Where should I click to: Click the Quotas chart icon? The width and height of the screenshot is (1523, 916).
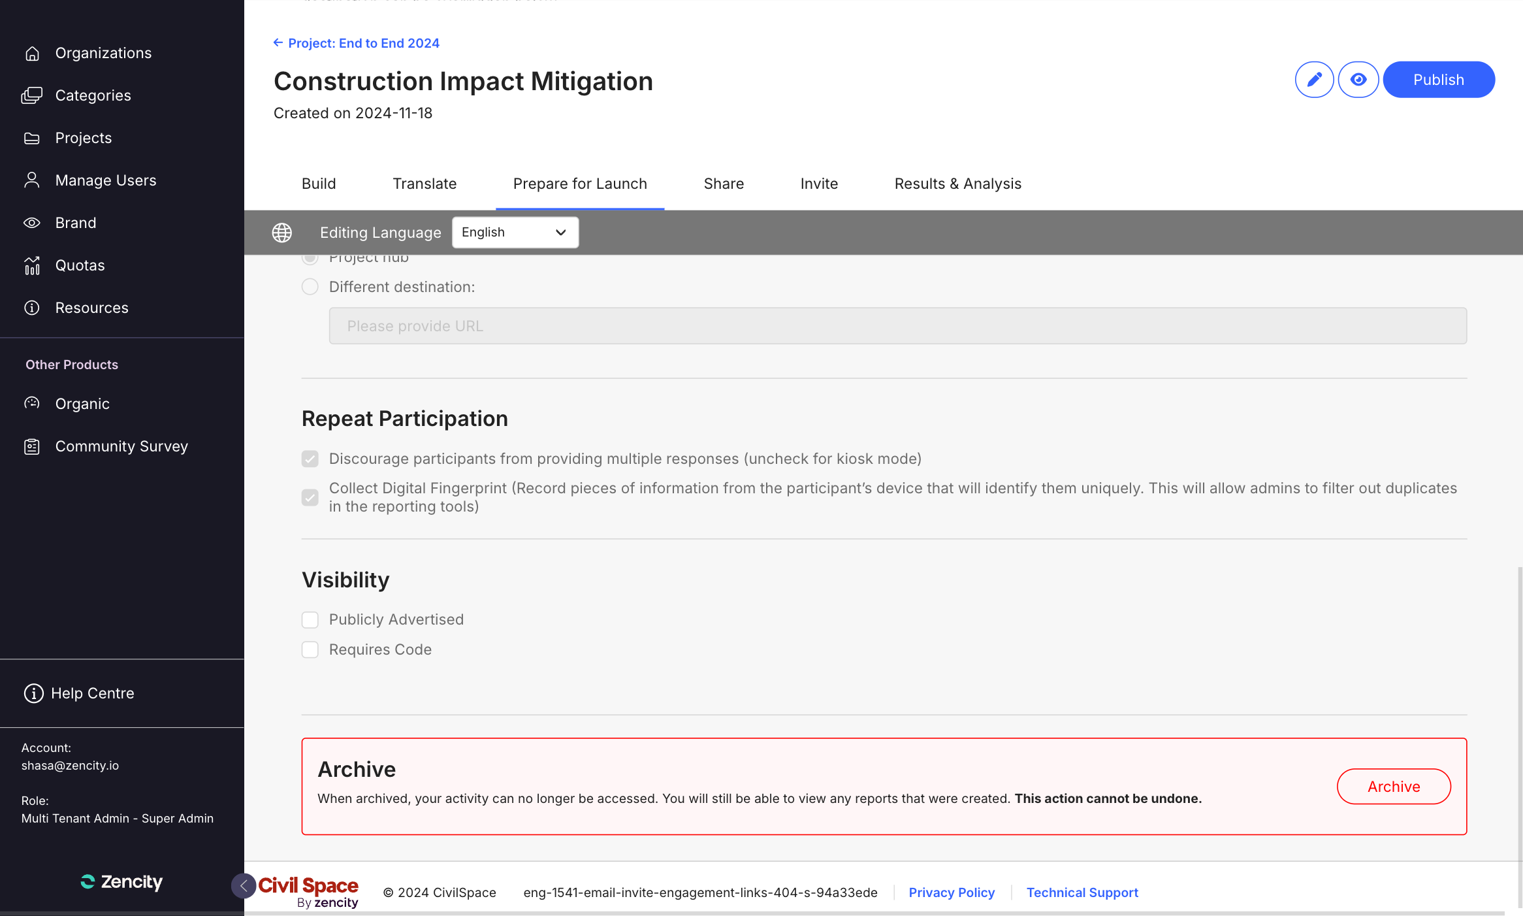point(32,265)
